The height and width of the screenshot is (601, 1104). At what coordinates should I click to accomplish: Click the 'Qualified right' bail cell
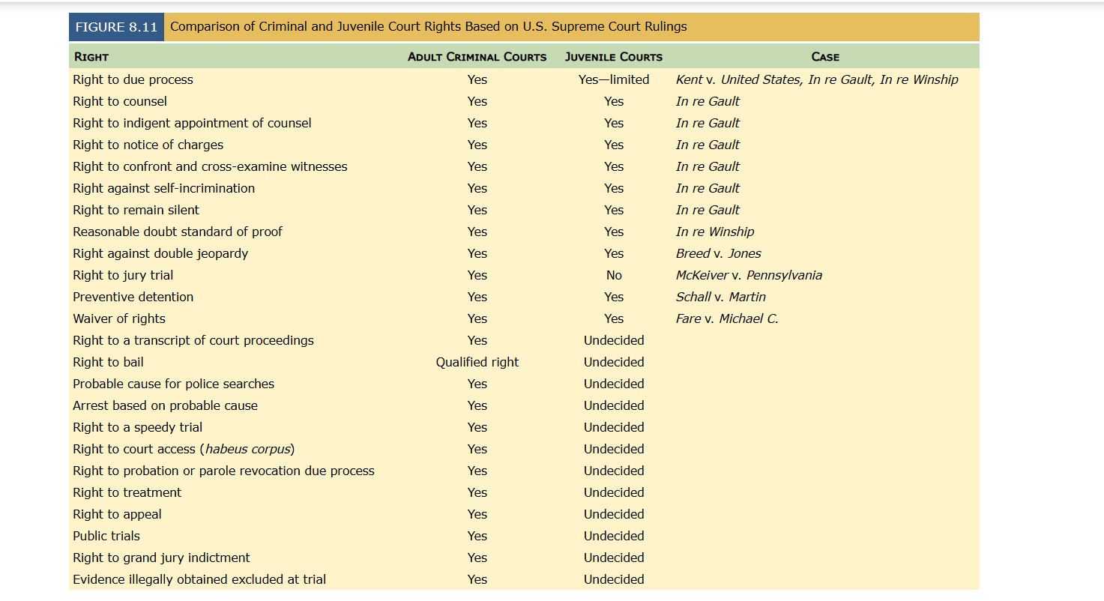click(477, 362)
